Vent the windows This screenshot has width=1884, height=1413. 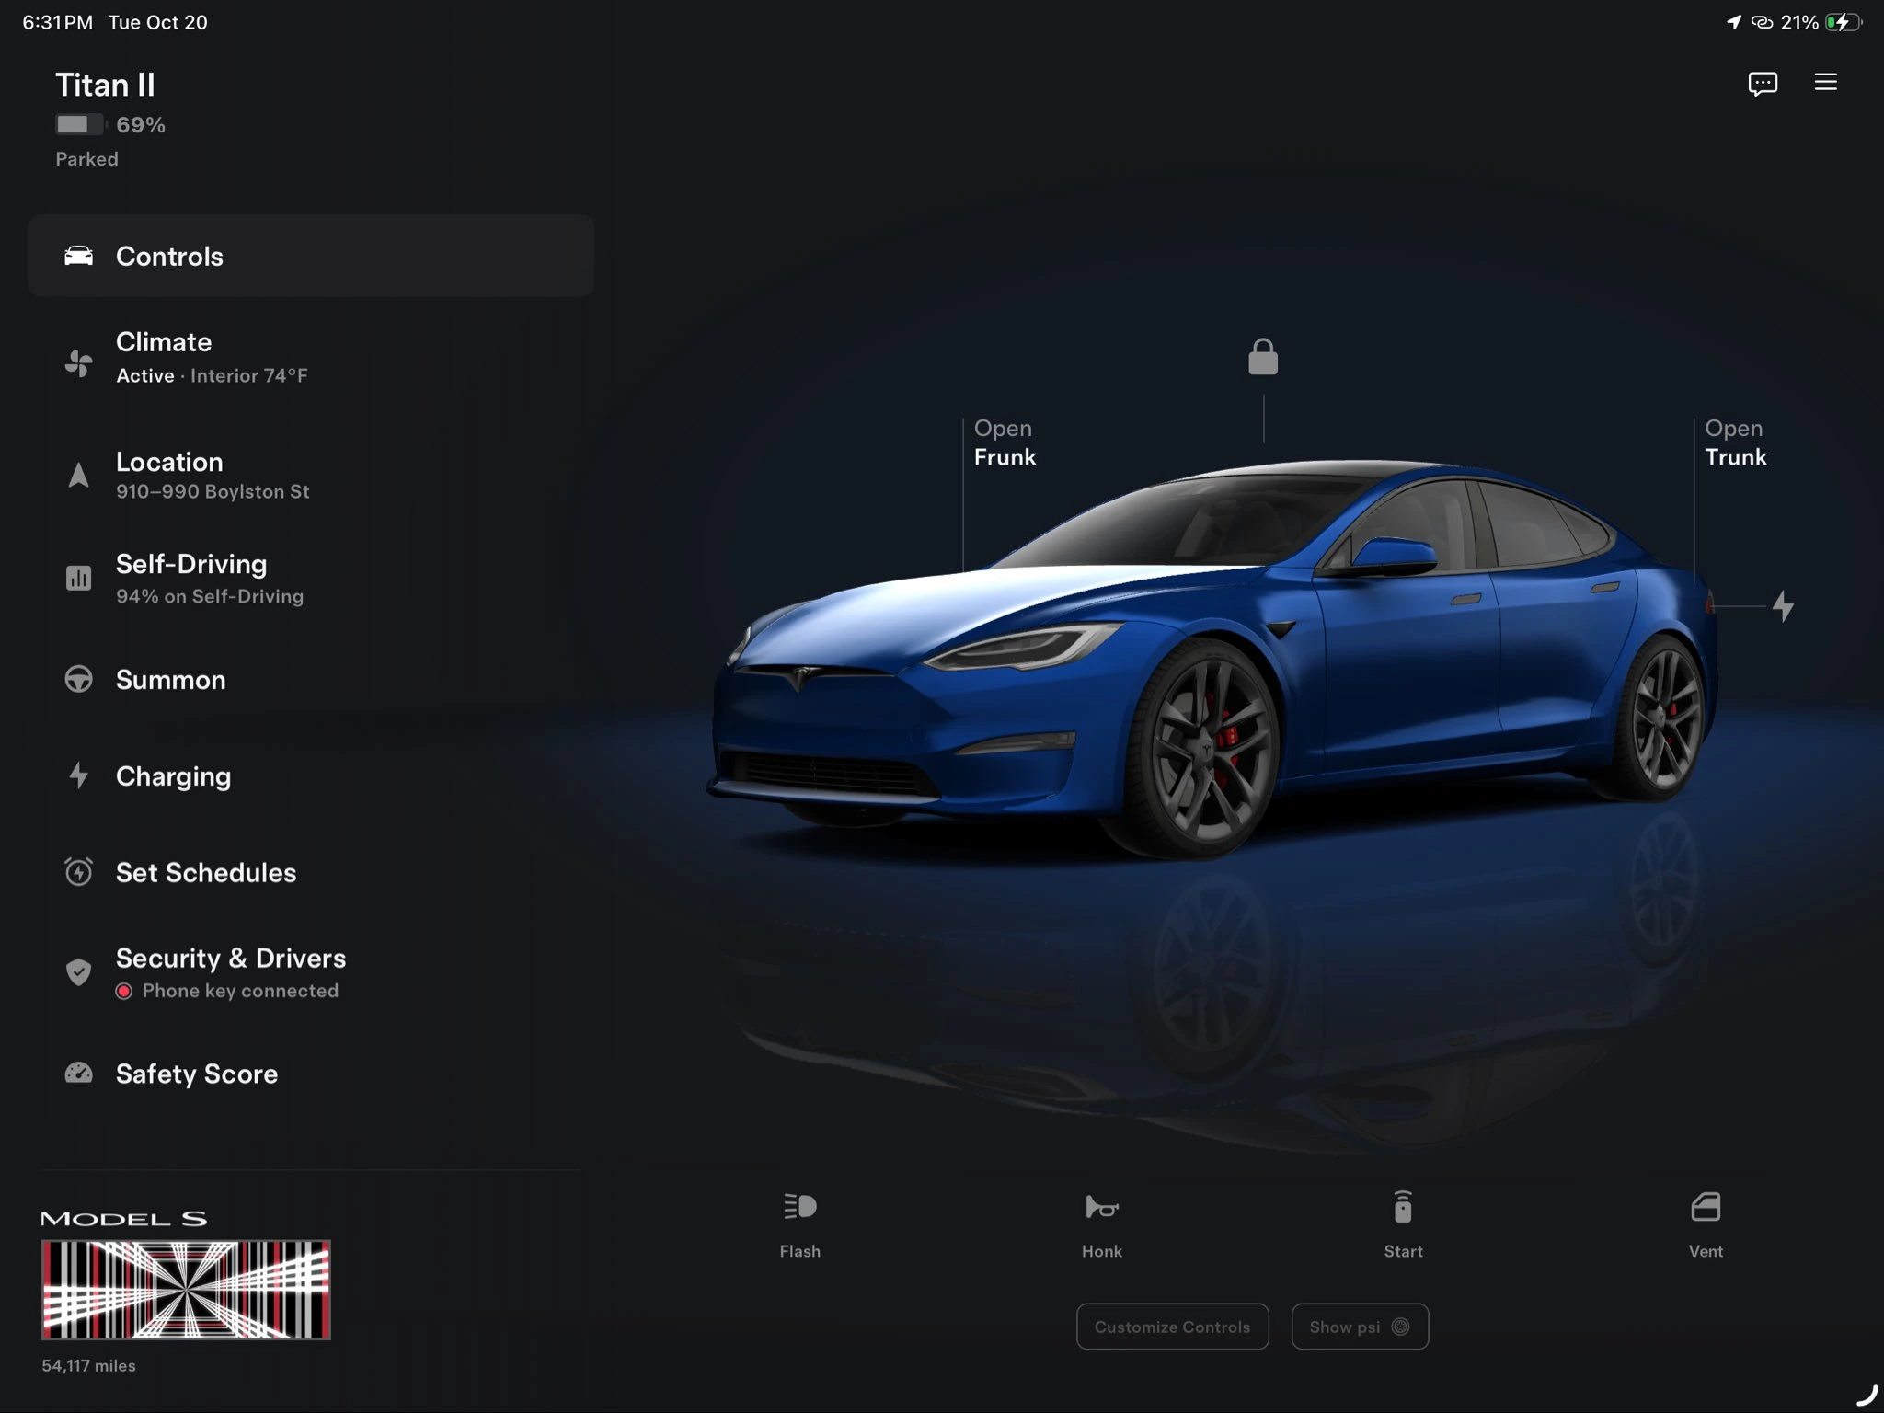tap(1706, 1225)
